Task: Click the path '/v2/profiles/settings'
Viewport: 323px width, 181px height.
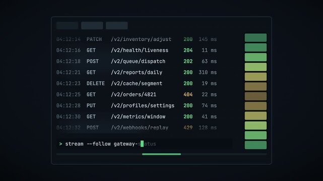Action: pyautogui.click(x=143, y=106)
